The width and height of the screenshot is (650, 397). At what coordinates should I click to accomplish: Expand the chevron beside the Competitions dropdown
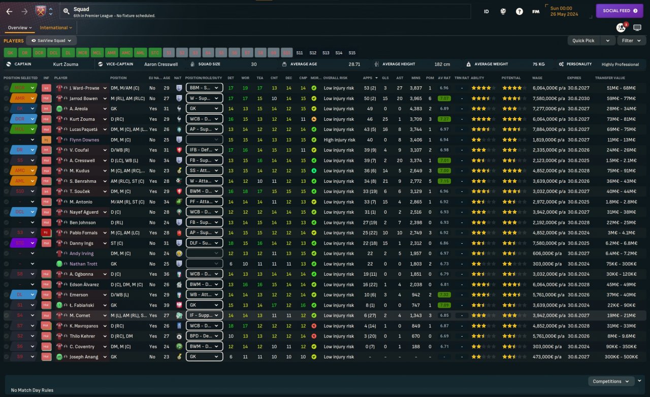click(640, 381)
